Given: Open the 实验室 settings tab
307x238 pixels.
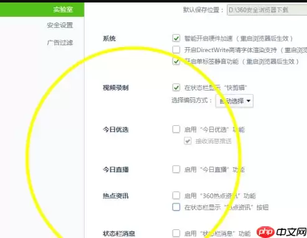Looking at the screenshot, I should tap(42, 9).
